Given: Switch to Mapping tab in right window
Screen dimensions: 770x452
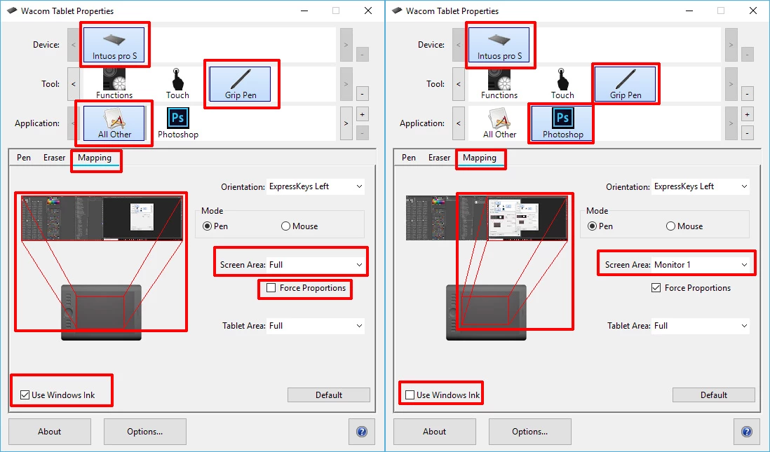Looking at the screenshot, I should point(480,158).
